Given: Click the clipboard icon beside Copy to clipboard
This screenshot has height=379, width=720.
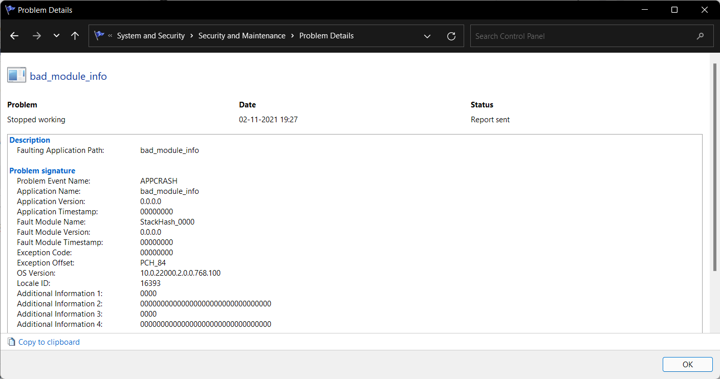Looking at the screenshot, I should coord(11,342).
